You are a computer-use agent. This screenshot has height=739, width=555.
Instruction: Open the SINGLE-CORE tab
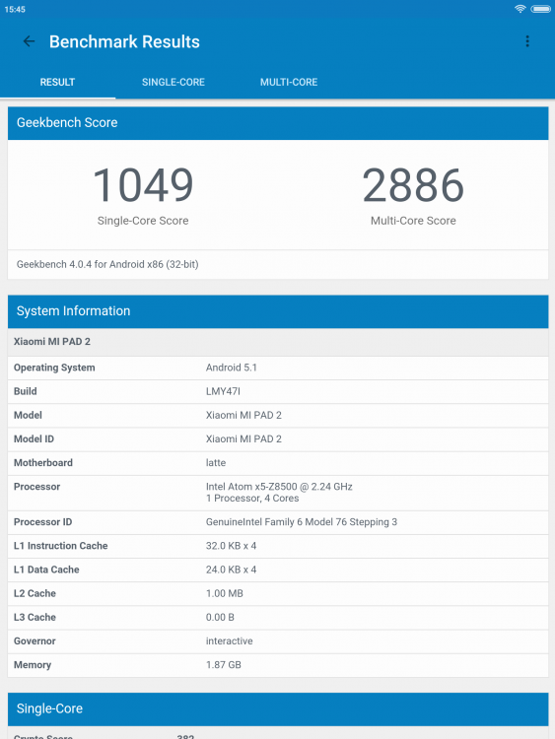[173, 82]
